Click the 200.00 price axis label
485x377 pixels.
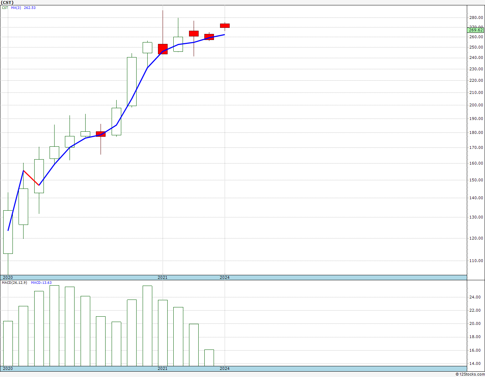click(476, 105)
